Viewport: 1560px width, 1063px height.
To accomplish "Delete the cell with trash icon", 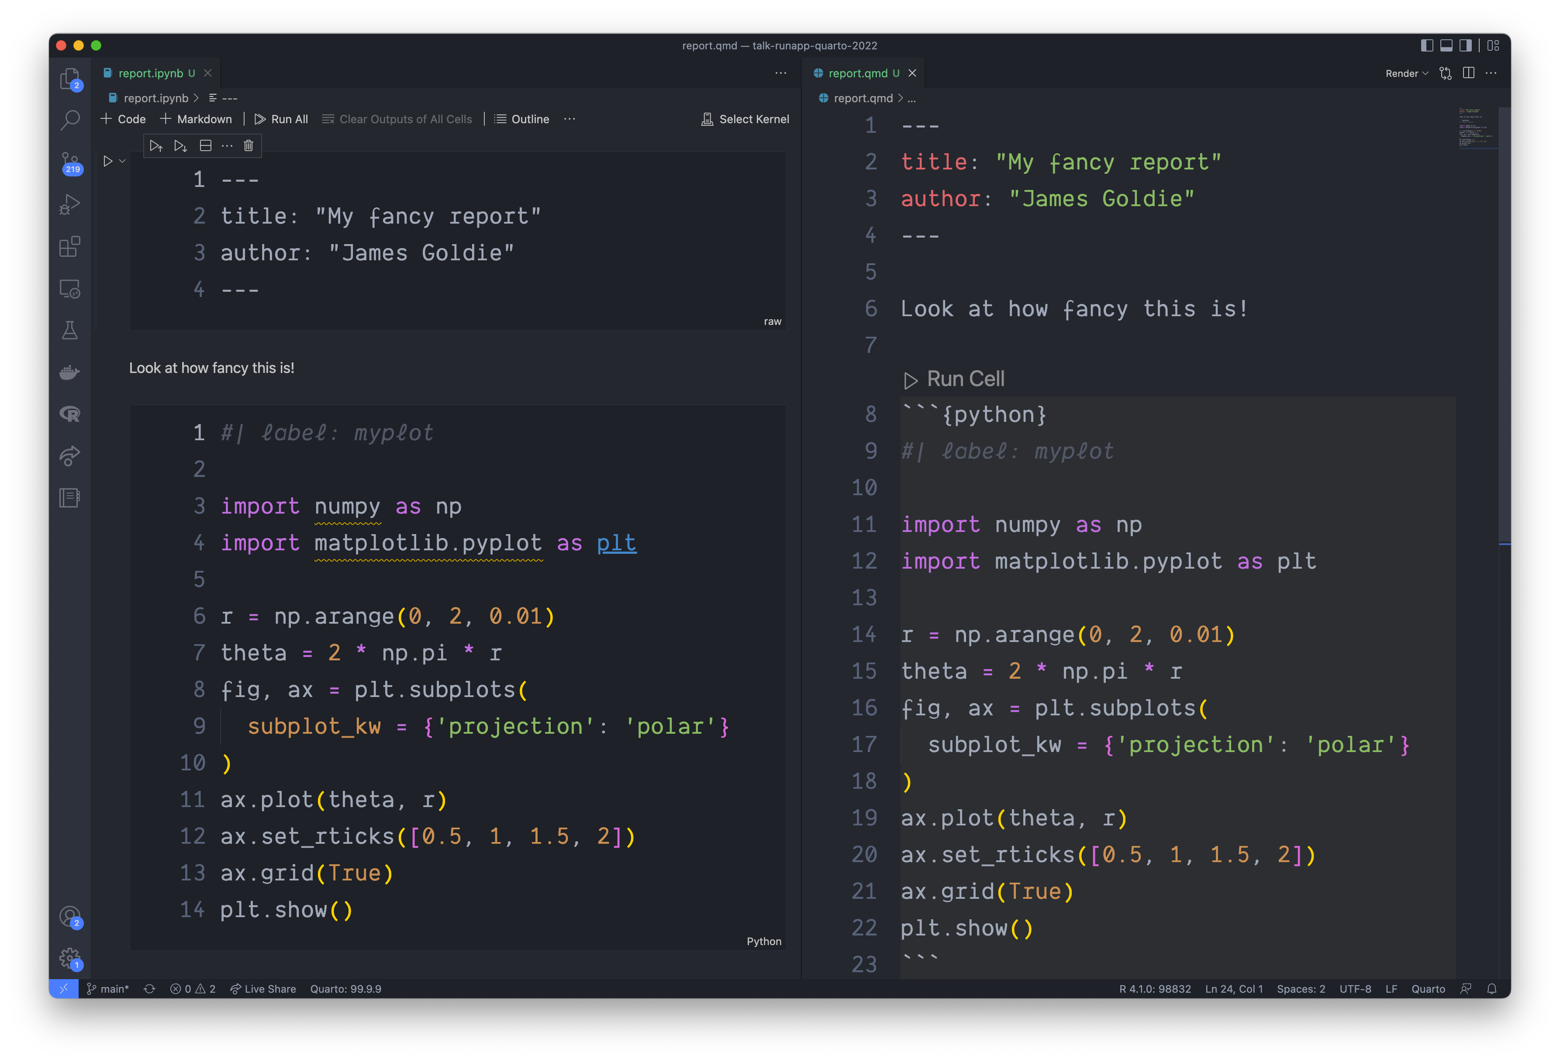I will (248, 145).
